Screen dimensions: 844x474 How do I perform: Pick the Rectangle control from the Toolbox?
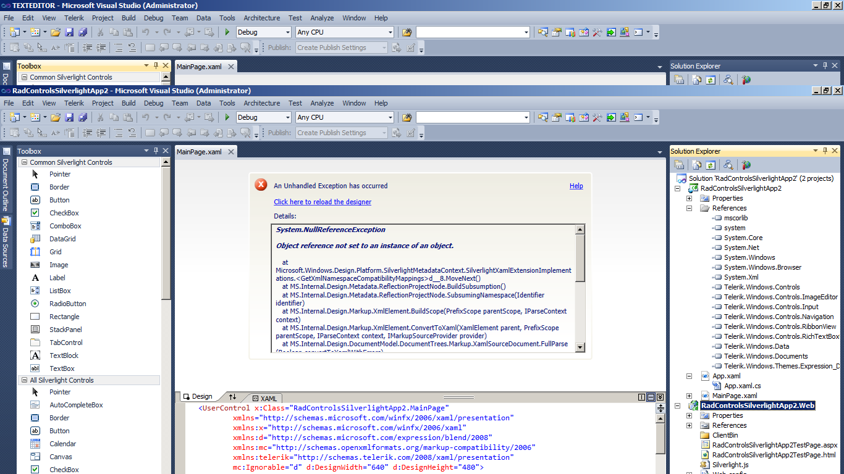(x=64, y=317)
